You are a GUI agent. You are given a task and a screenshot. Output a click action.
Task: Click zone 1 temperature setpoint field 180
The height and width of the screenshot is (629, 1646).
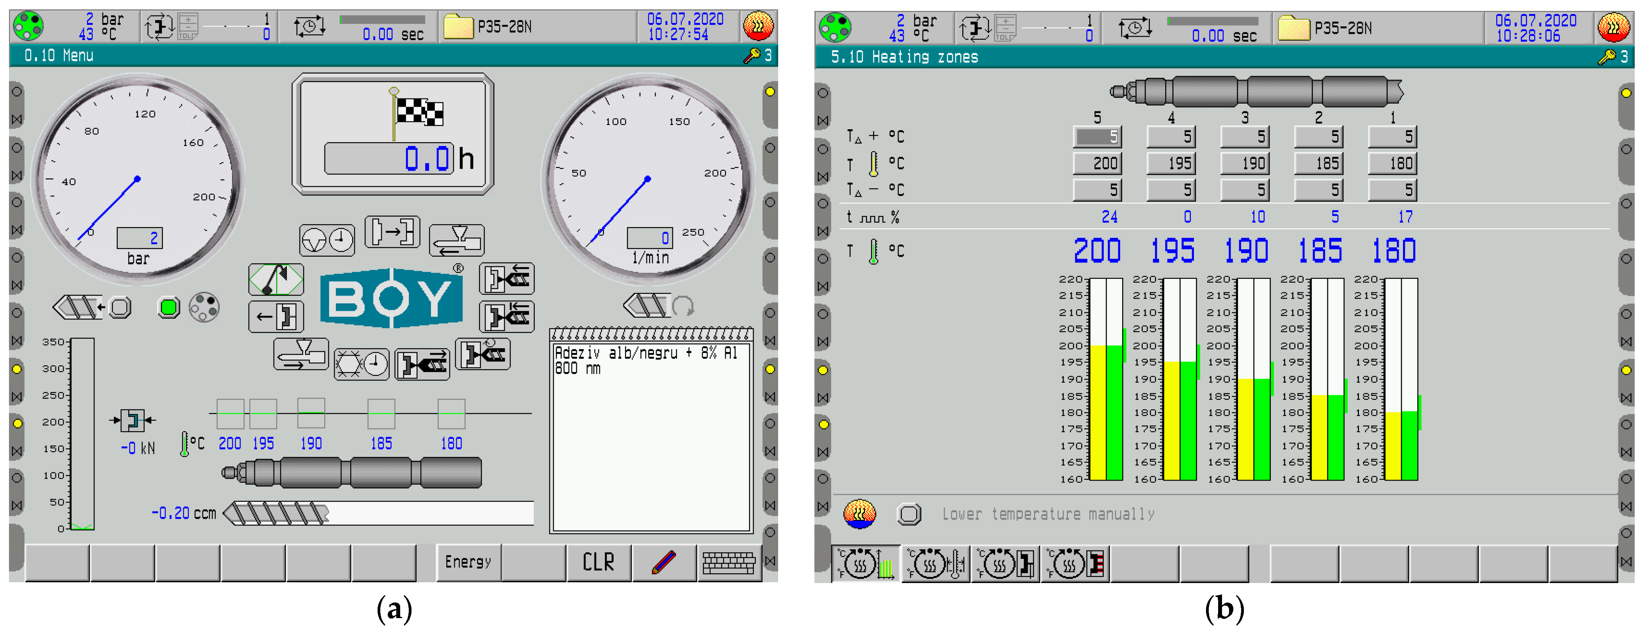(x=1392, y=163)
